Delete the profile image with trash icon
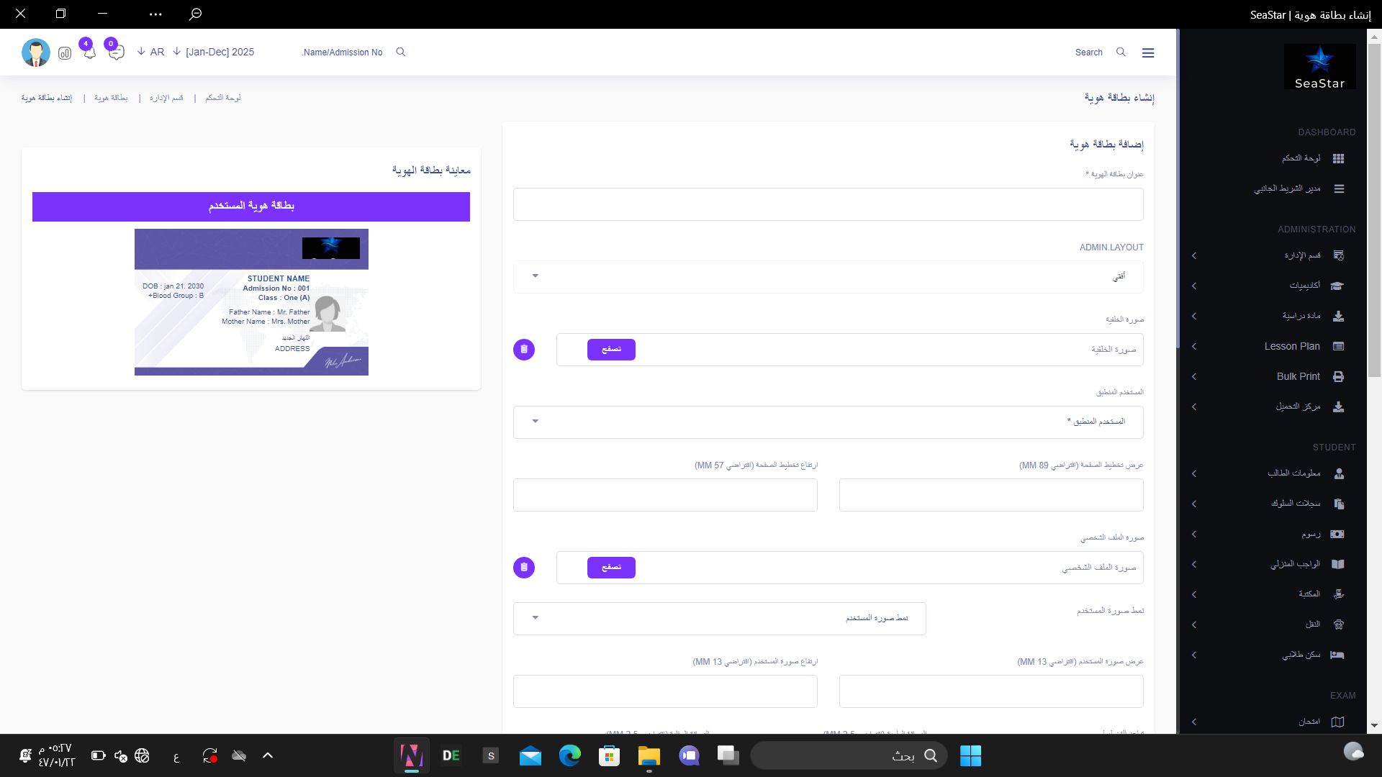 coord(524,568)
